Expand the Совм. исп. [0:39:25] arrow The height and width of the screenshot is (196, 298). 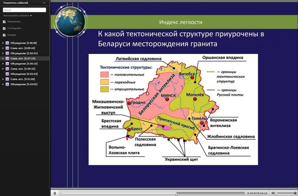click(x=3, y=69)
